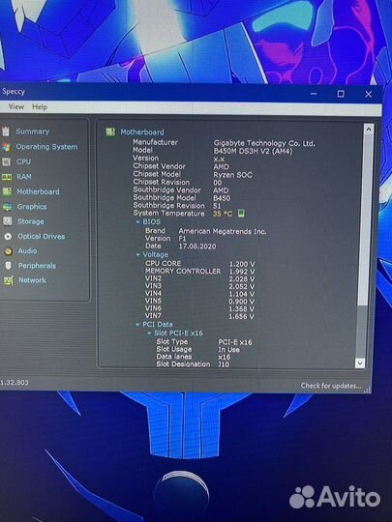The width and height of the screenshot is (392, 522).
Task: Open the Help menu
Action: 40,107
